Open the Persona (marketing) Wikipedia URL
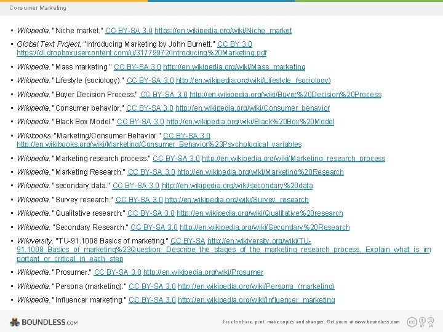443x332 pixels. [x=256, y=287]
